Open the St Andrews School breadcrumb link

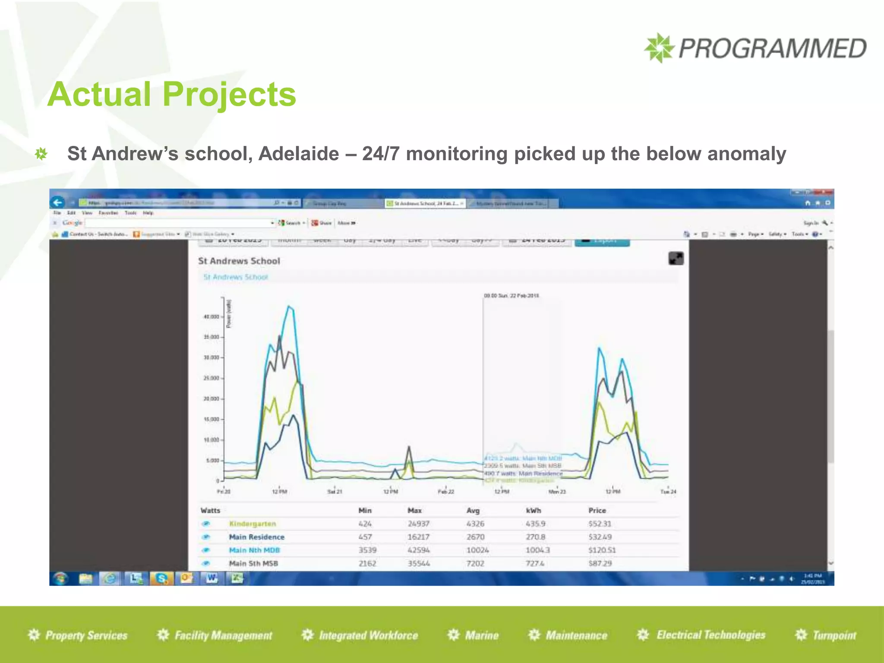click(x=236, y=277)
